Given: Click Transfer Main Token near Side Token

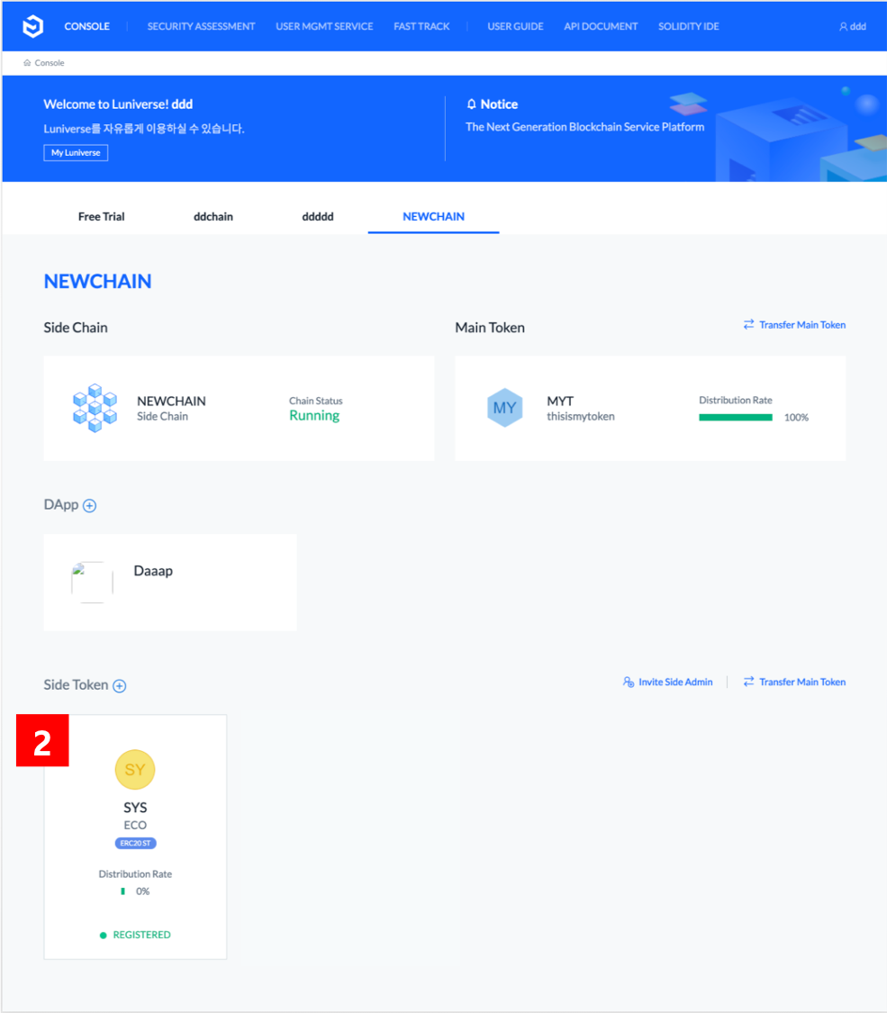Looking at the screenshot, I should (802, 683).
